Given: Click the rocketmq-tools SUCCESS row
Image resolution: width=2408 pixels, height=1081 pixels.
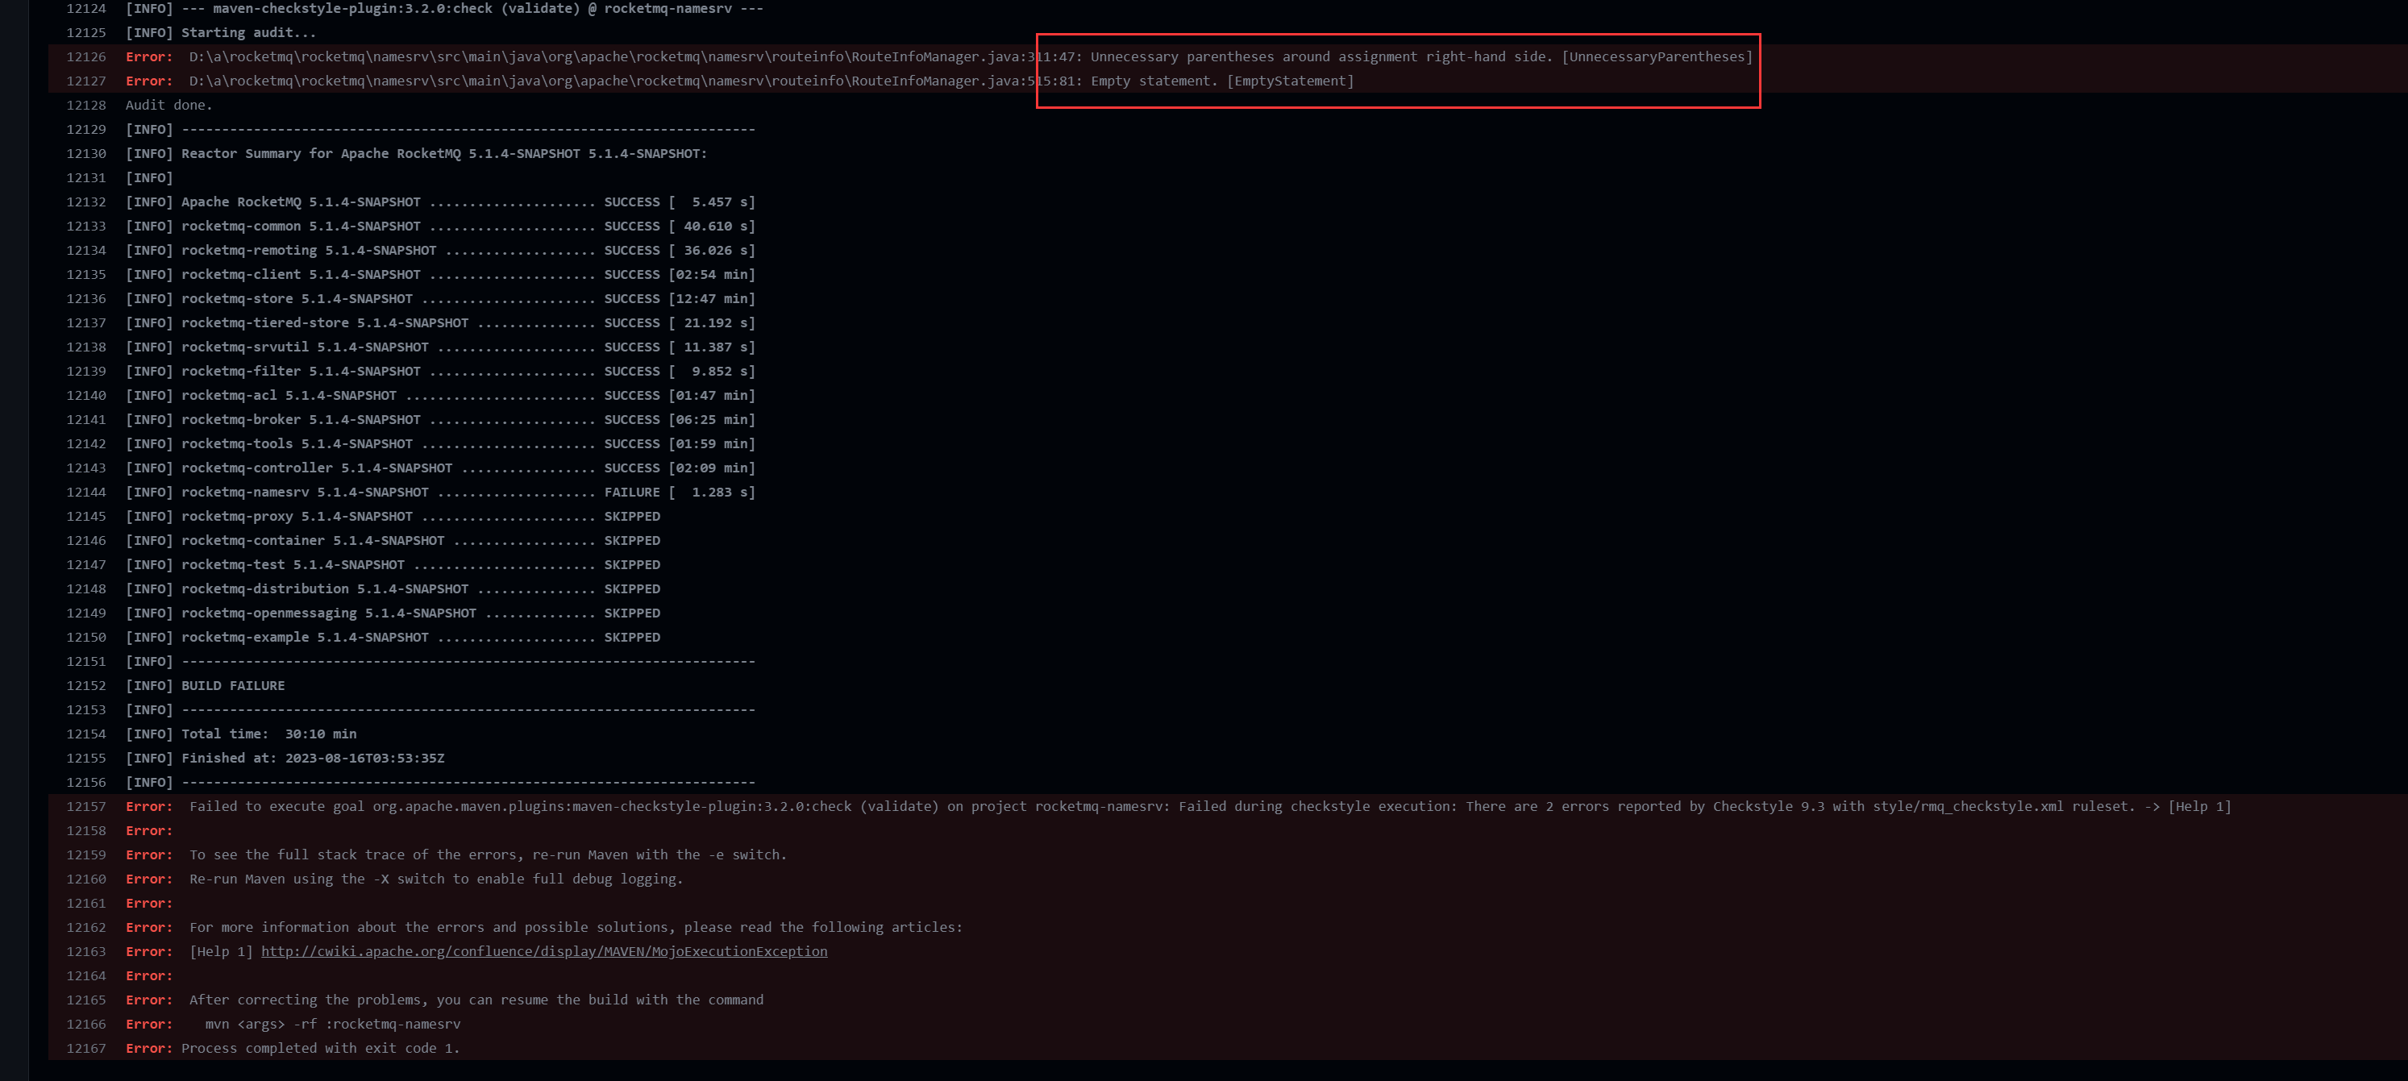Looking at the screenshot, I should pos(440,444).
